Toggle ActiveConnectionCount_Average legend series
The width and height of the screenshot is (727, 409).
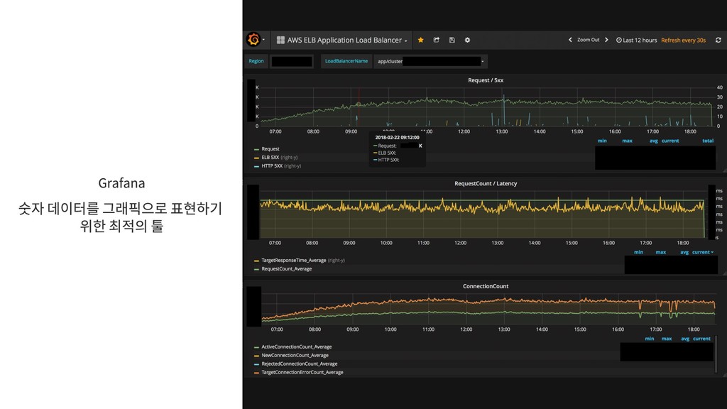(296, 347)
